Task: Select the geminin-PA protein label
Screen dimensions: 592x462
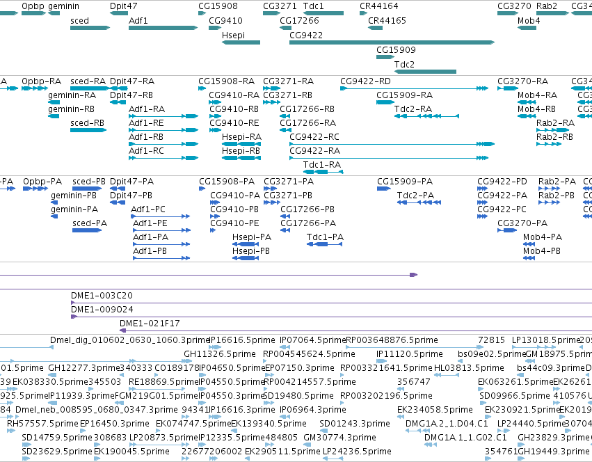Action: pyautogui.click(x=74, y=209)
